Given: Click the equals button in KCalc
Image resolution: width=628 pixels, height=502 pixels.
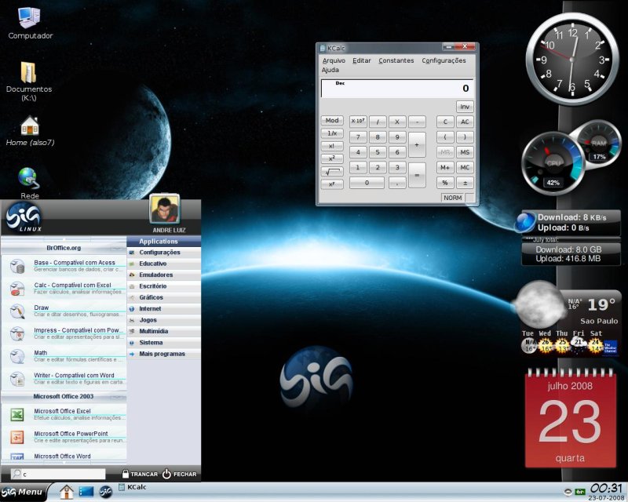Looking at the screenshot, I should pos(417,175).
